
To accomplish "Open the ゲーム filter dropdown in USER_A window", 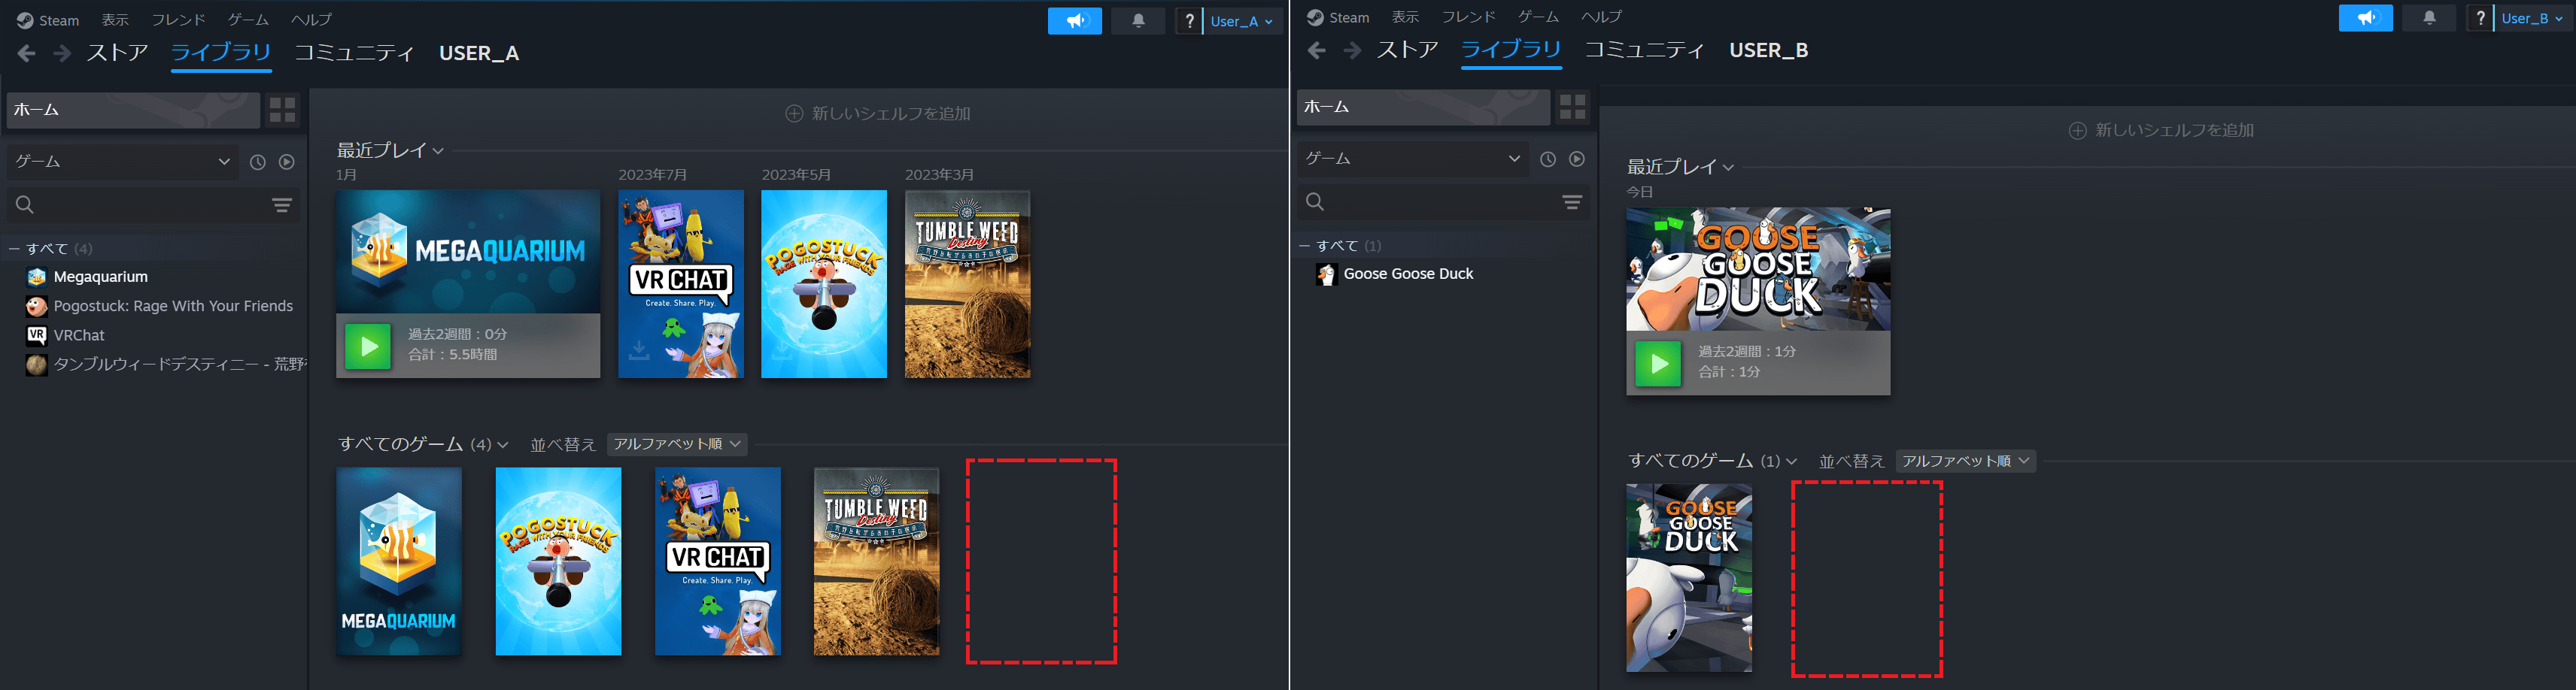I will [x=122, y=162].
